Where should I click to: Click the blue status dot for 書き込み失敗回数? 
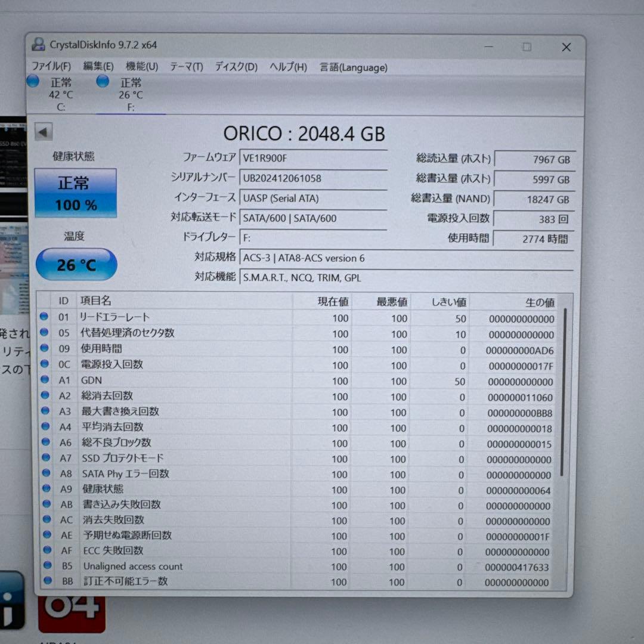pyautogui.click(x=47, y=503)
